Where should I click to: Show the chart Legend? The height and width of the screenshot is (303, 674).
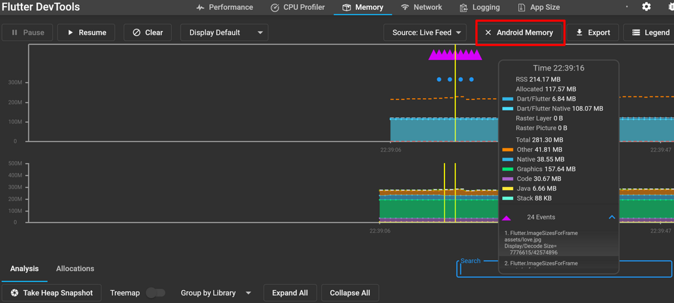click(x=650, y=33)
